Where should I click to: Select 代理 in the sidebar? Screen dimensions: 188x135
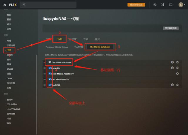point(9,50)
